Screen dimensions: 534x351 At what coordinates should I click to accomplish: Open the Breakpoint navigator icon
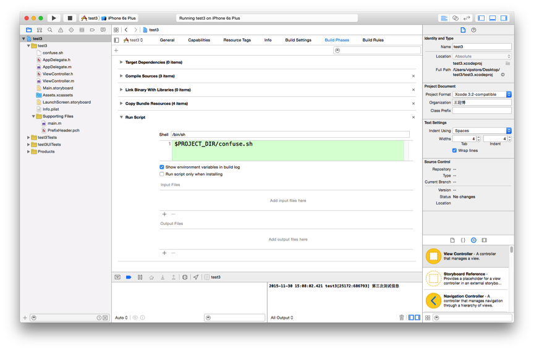tap(92, 30)
